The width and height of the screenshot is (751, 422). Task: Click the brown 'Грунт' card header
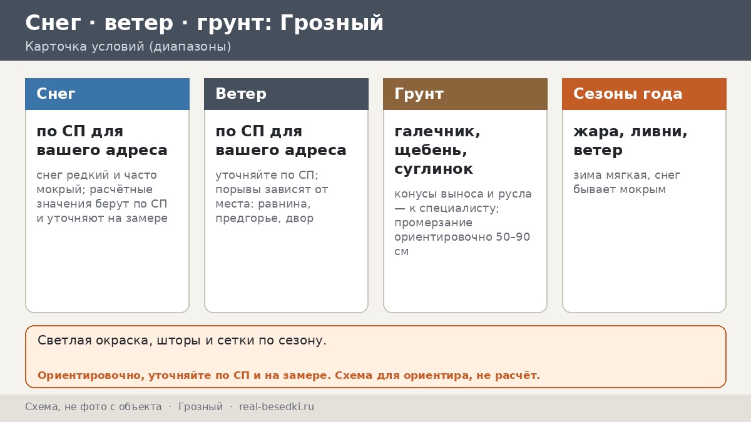[465, 94]
